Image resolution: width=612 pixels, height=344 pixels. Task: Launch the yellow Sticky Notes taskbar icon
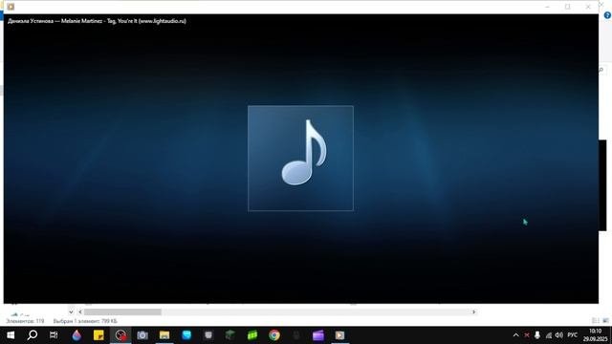coord(98,335)
